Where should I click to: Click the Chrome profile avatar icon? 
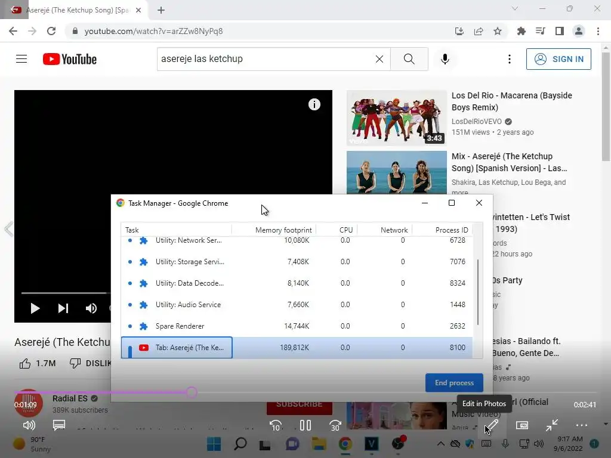[x=579, y=31]
